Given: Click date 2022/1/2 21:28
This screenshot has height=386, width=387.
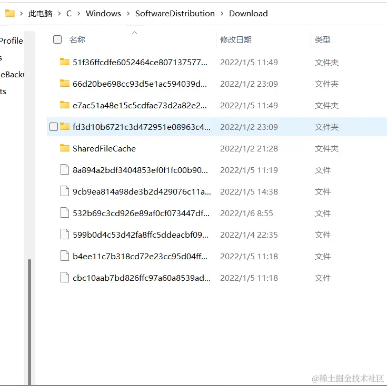Looking at the screenshot, I should [249, 149].
